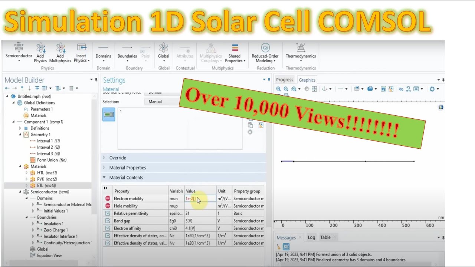Click the zoom in icon in Graphics toolbar
The width and height of the screenshot is (475, 267).
pos(278,89)
